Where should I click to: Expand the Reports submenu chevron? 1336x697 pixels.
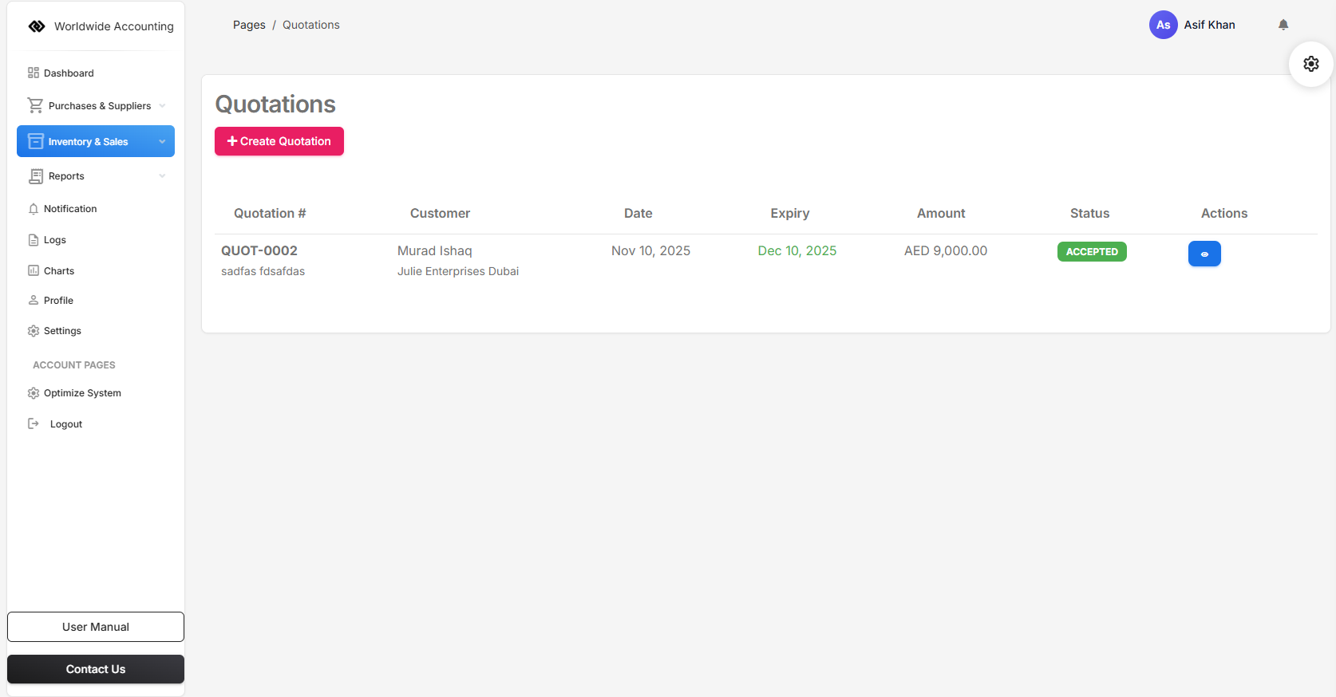[162, 176]
